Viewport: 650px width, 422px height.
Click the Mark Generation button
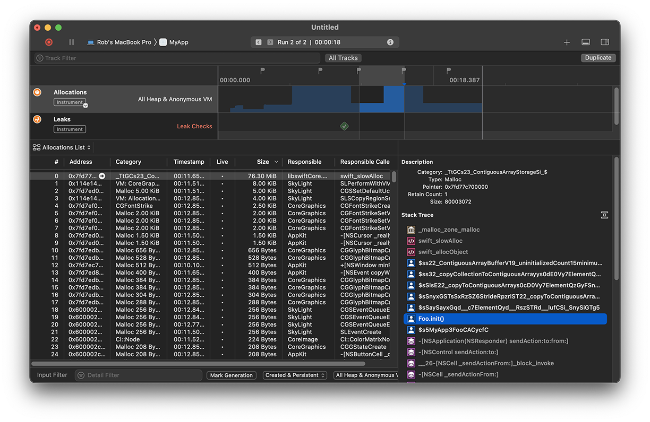[232, 375]
